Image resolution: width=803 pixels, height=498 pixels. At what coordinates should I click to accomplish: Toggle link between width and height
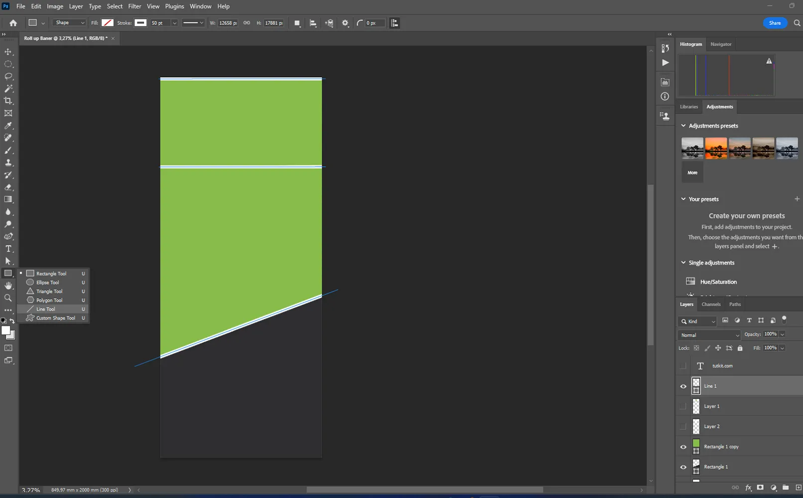[247, 23]
